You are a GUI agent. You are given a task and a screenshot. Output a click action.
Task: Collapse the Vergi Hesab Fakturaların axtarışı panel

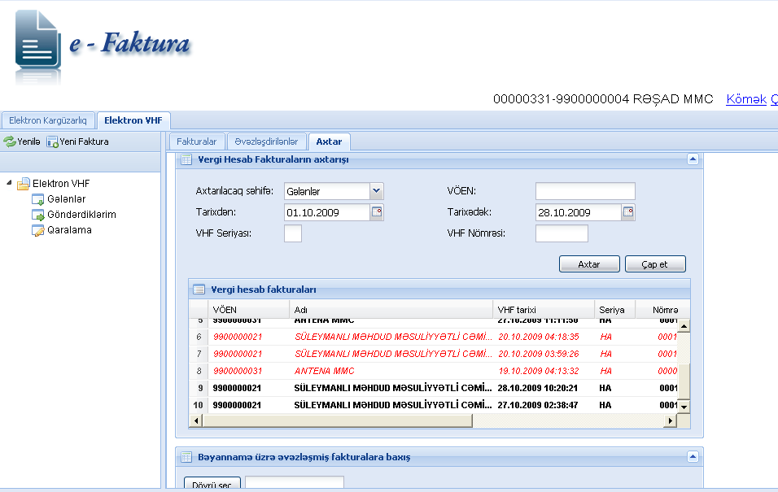tap(693, 159)
